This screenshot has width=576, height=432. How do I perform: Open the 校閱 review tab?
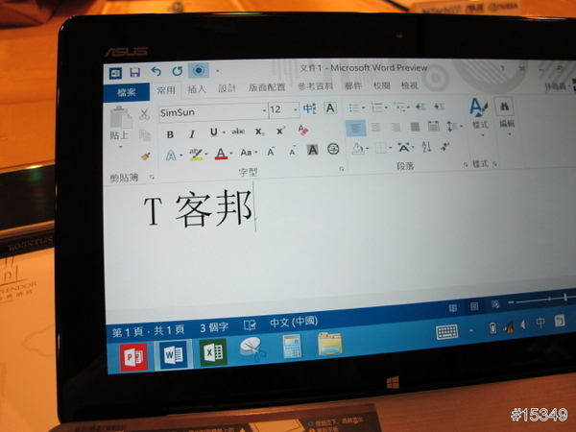pyautogui.click(x=382, y=85)
